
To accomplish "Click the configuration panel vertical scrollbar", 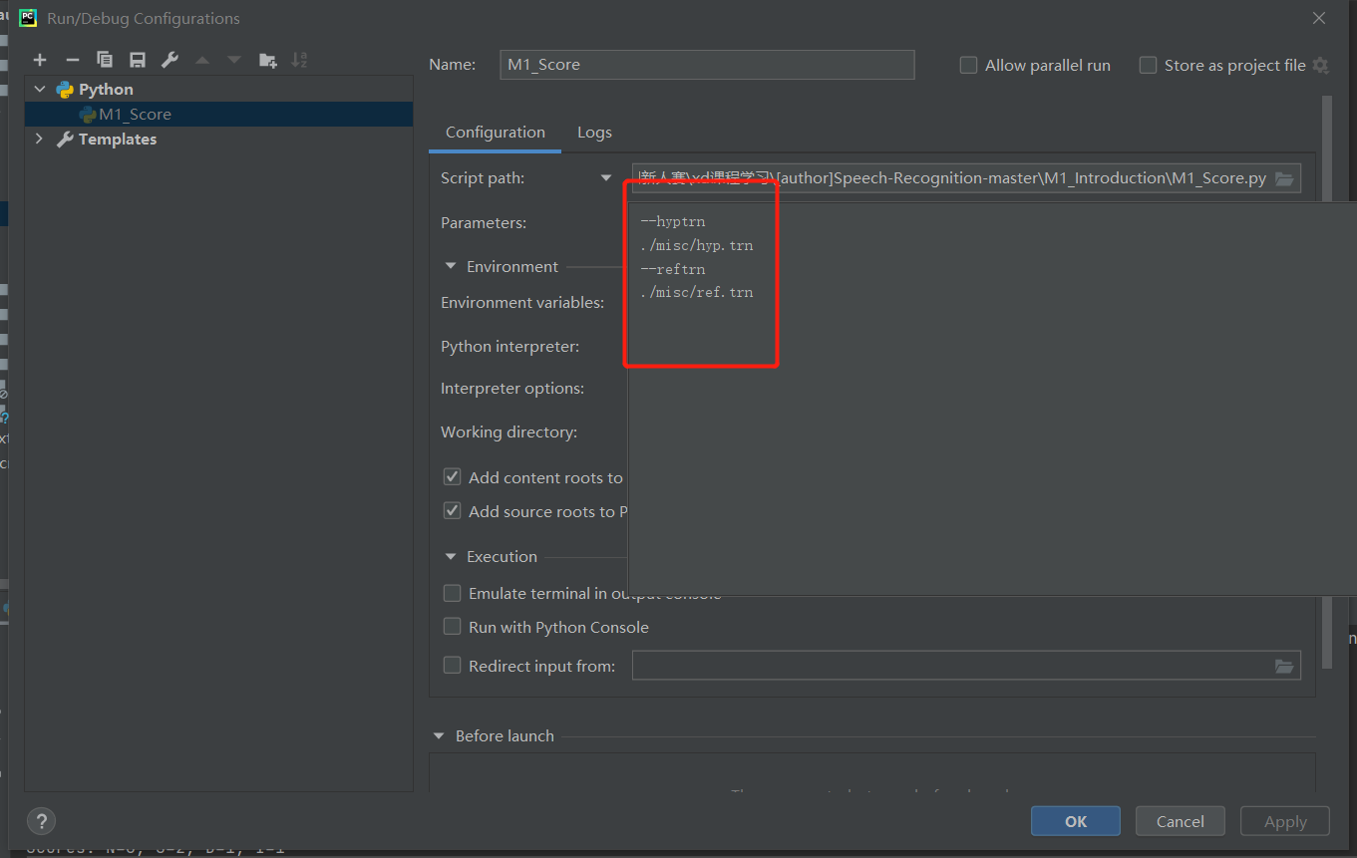I will click(x=1326, y=382).
